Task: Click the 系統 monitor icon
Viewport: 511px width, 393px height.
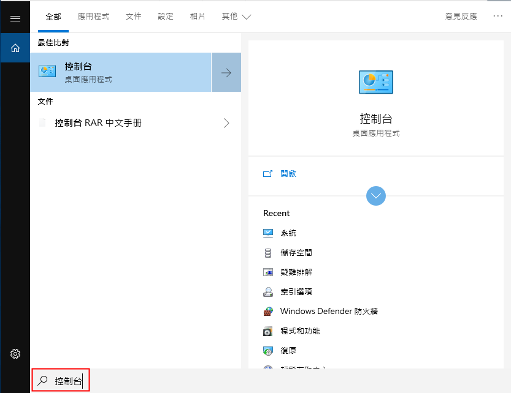Action: tap(268, 233)
